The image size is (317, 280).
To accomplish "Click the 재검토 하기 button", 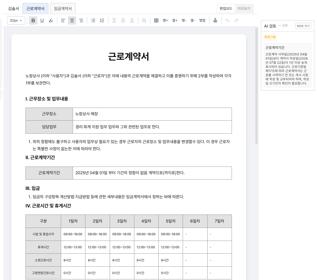I will click(x=303, y=26).
